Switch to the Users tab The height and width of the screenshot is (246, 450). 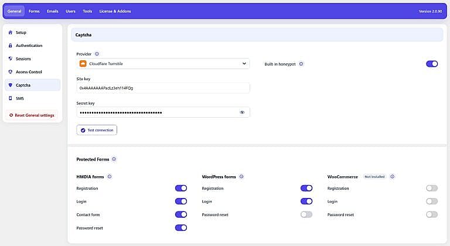point(70,11)
